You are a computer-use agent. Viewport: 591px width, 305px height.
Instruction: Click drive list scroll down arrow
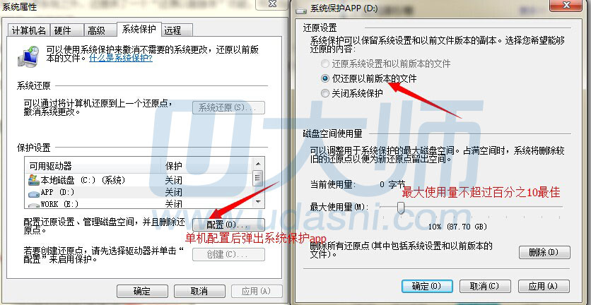258,202
